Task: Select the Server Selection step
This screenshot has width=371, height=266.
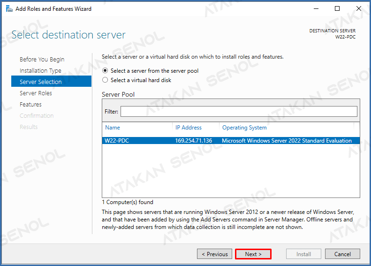Action: (51, 82)
